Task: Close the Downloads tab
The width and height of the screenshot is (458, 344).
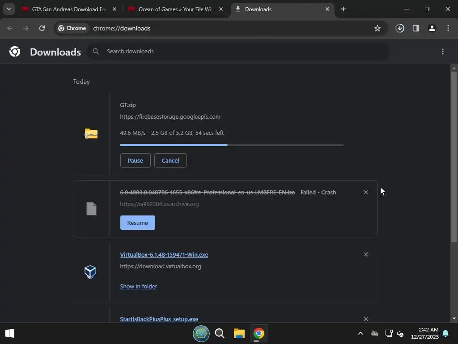Action: 327,9
